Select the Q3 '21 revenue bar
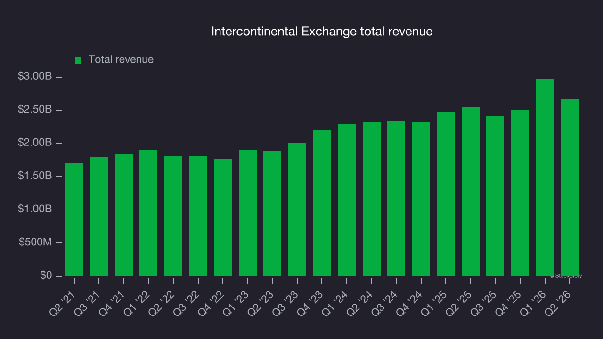The width and height of the screenshot is (603, 339). [99, 217]
